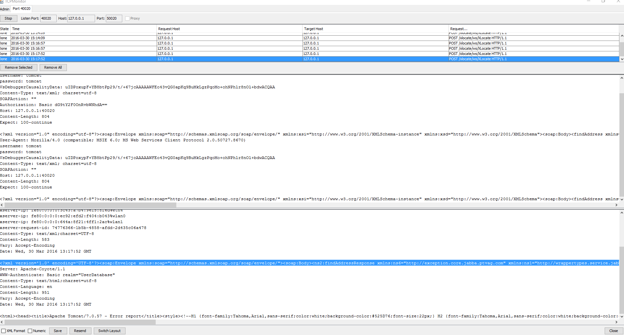
Task: Click the Port field showing 50020
Action: pos(114,18)
